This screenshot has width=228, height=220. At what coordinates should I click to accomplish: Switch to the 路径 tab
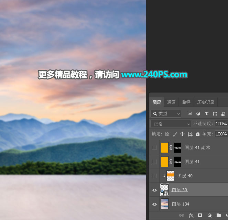(186, 102)
